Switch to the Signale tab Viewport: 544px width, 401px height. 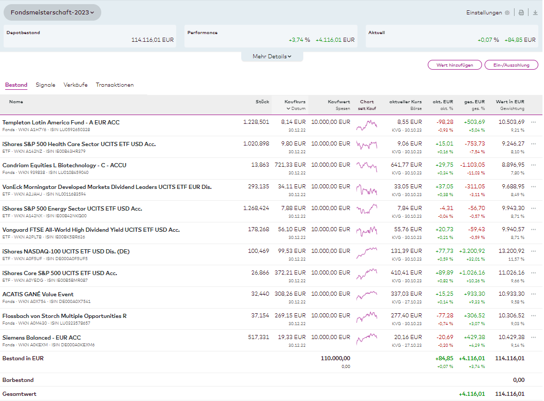[x=45, y=85]
